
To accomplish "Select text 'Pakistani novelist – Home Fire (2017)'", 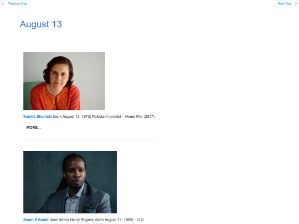I will click(123, 117).
